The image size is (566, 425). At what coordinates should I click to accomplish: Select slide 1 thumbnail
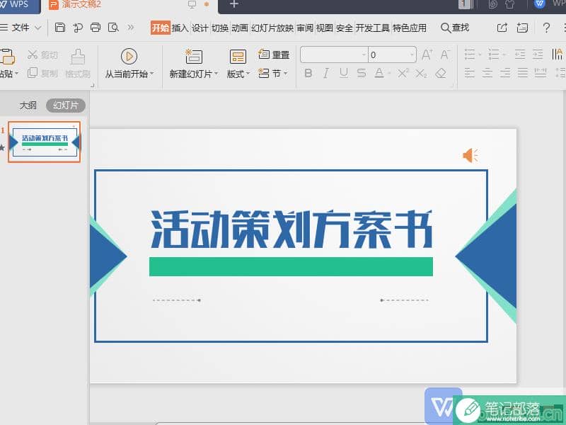coord(45,142)
